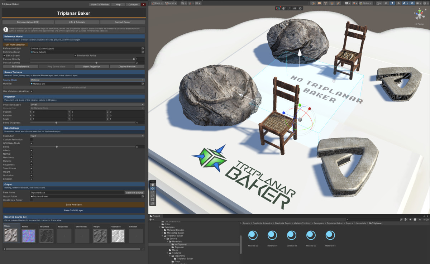Click Get From Selection button
This screenshot has width=430, height=264.
[x=15, y=45]
